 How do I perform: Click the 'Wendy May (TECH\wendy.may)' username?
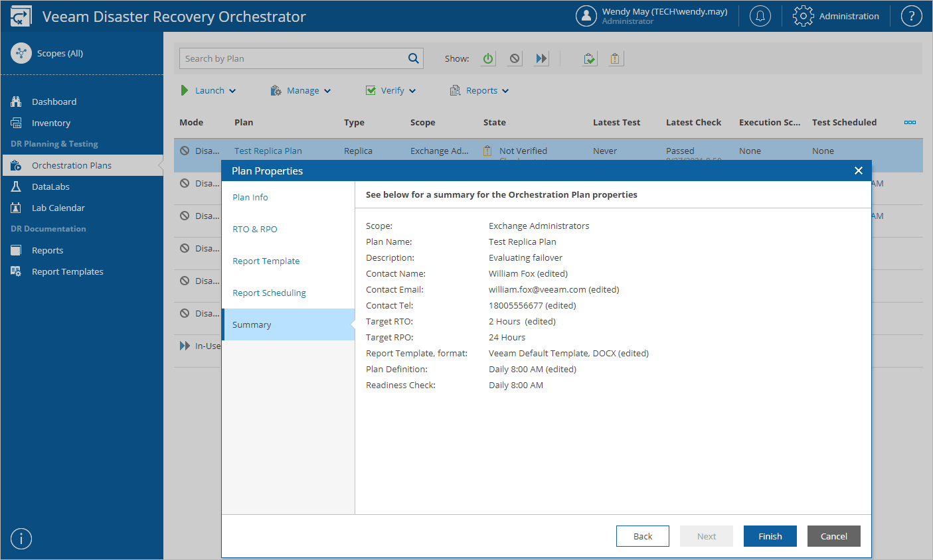665,11
